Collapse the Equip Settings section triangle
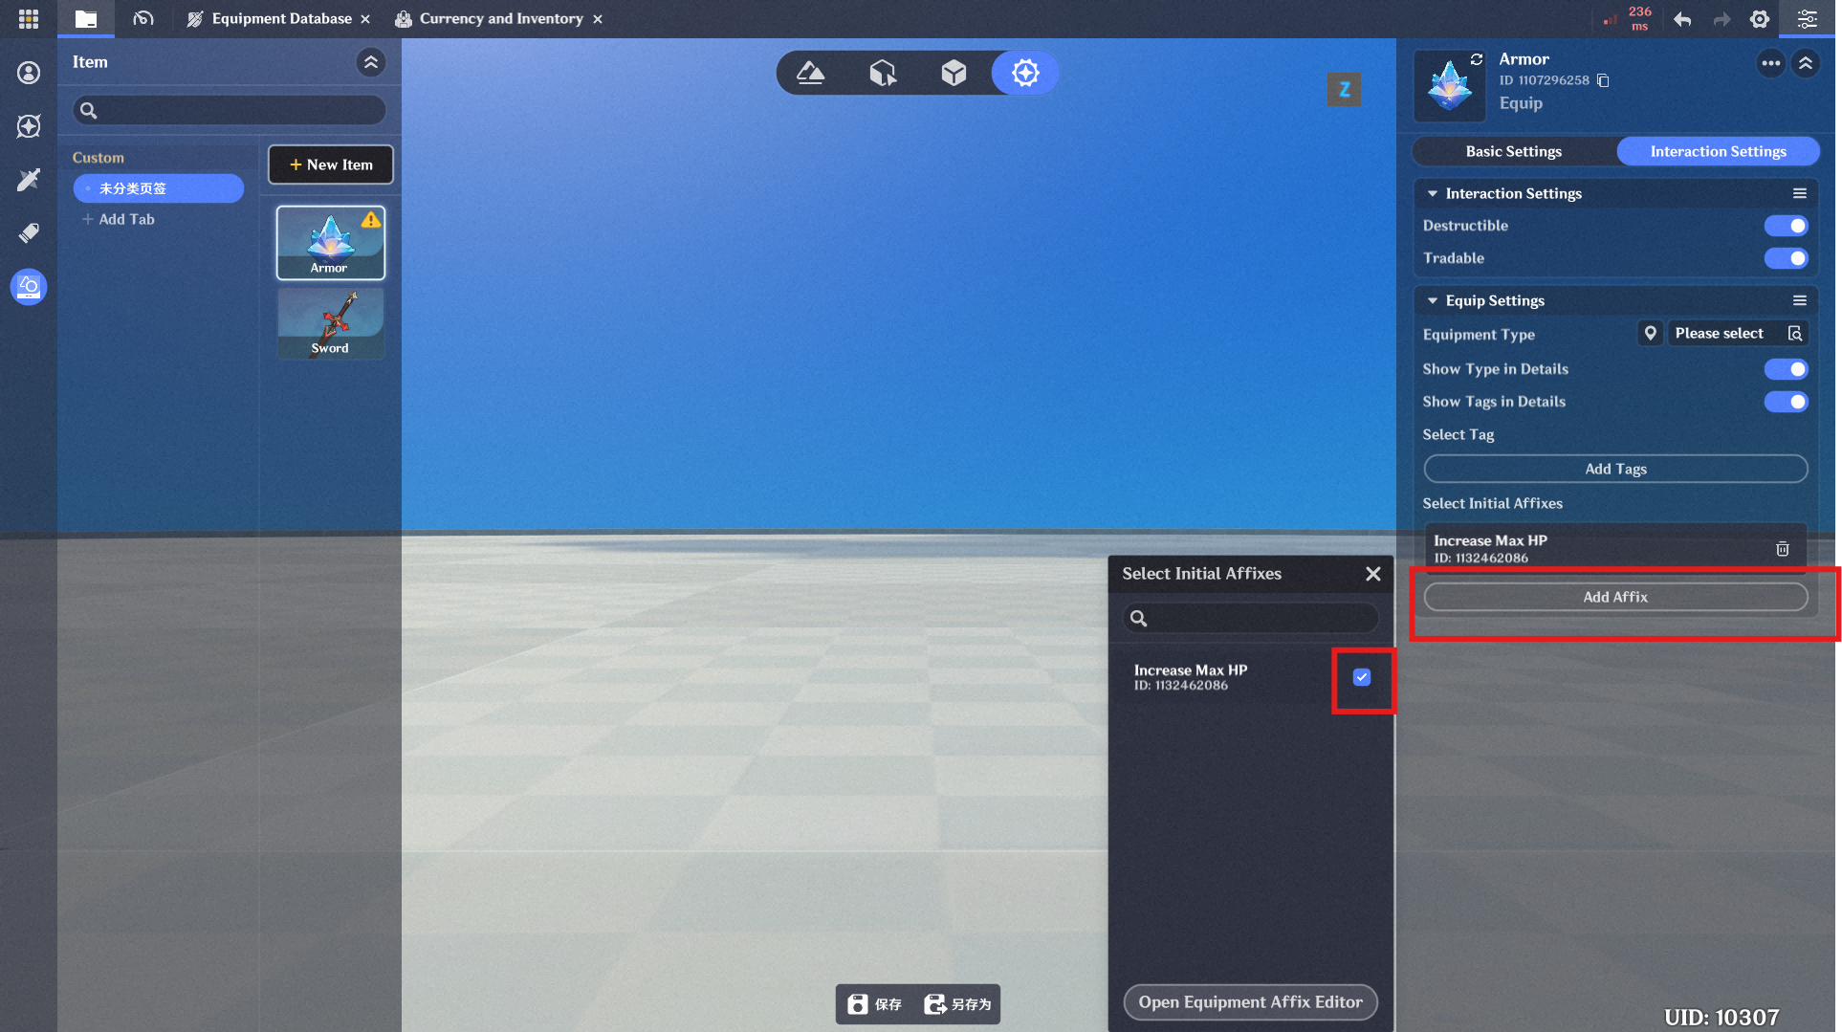1842x1032 pixels. point(1433,300)
